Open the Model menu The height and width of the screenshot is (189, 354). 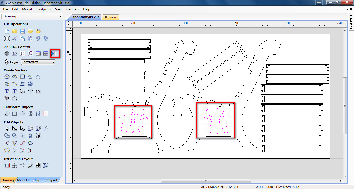(x=27, y=9)
